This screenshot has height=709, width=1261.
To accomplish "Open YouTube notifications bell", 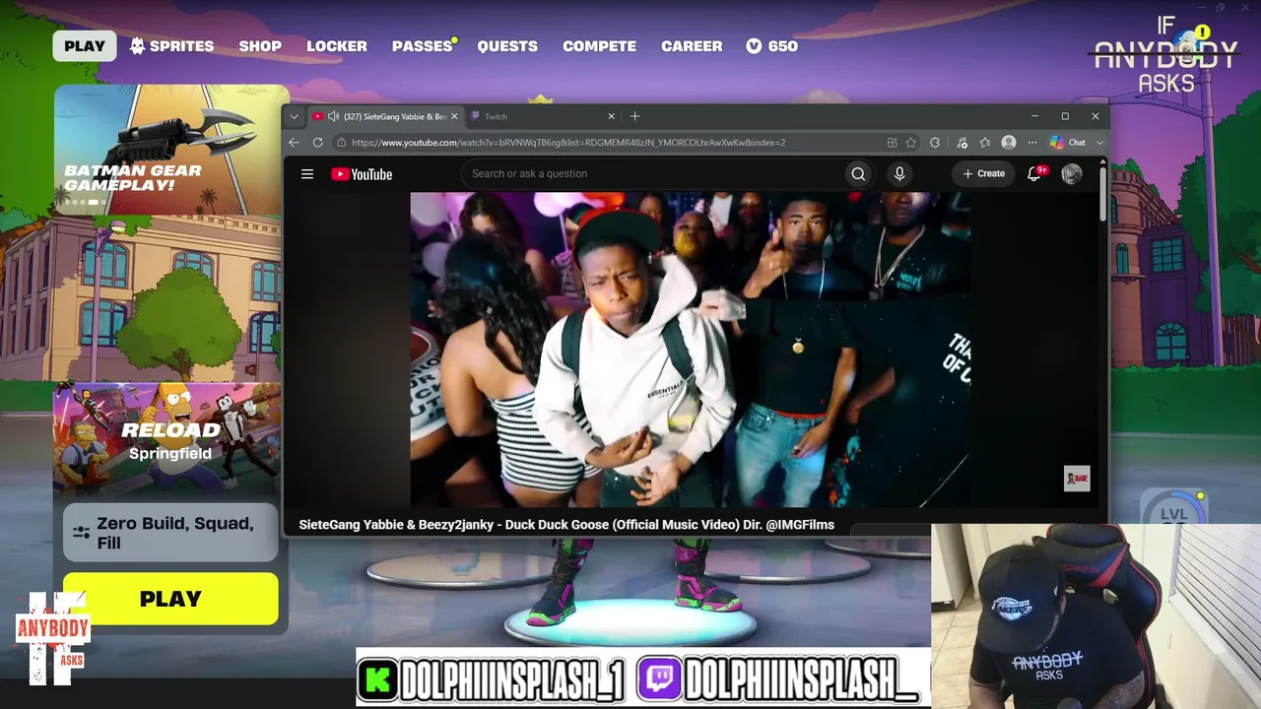I will [x=1034, y=173].
